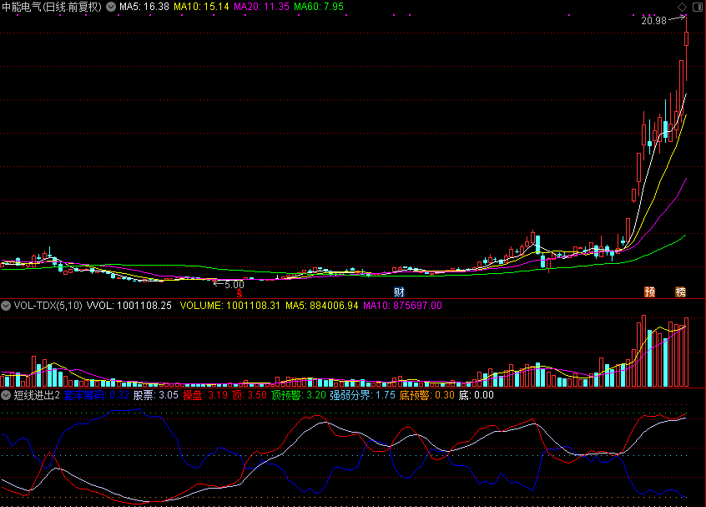This screenshot has height=507, width=706.
Task: Click the volume MA5: 884006.94 value
Action: coord(322,306)
